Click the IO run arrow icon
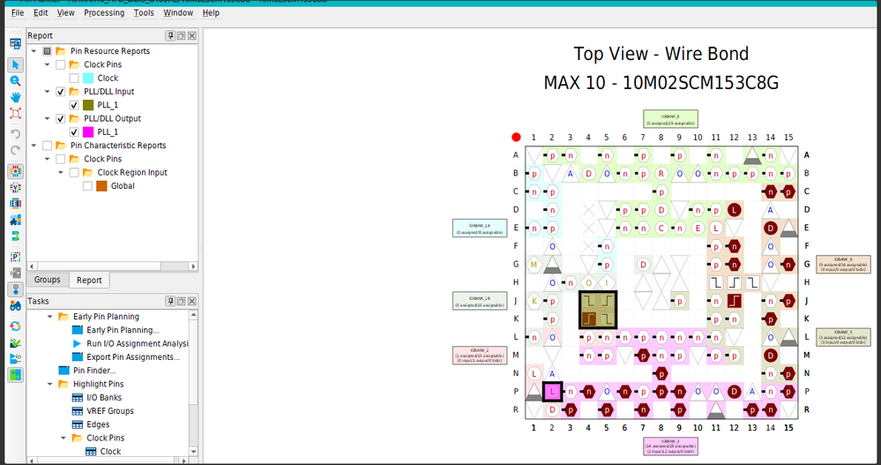Viewport: 881px width, 465px height. click(15, 358)
